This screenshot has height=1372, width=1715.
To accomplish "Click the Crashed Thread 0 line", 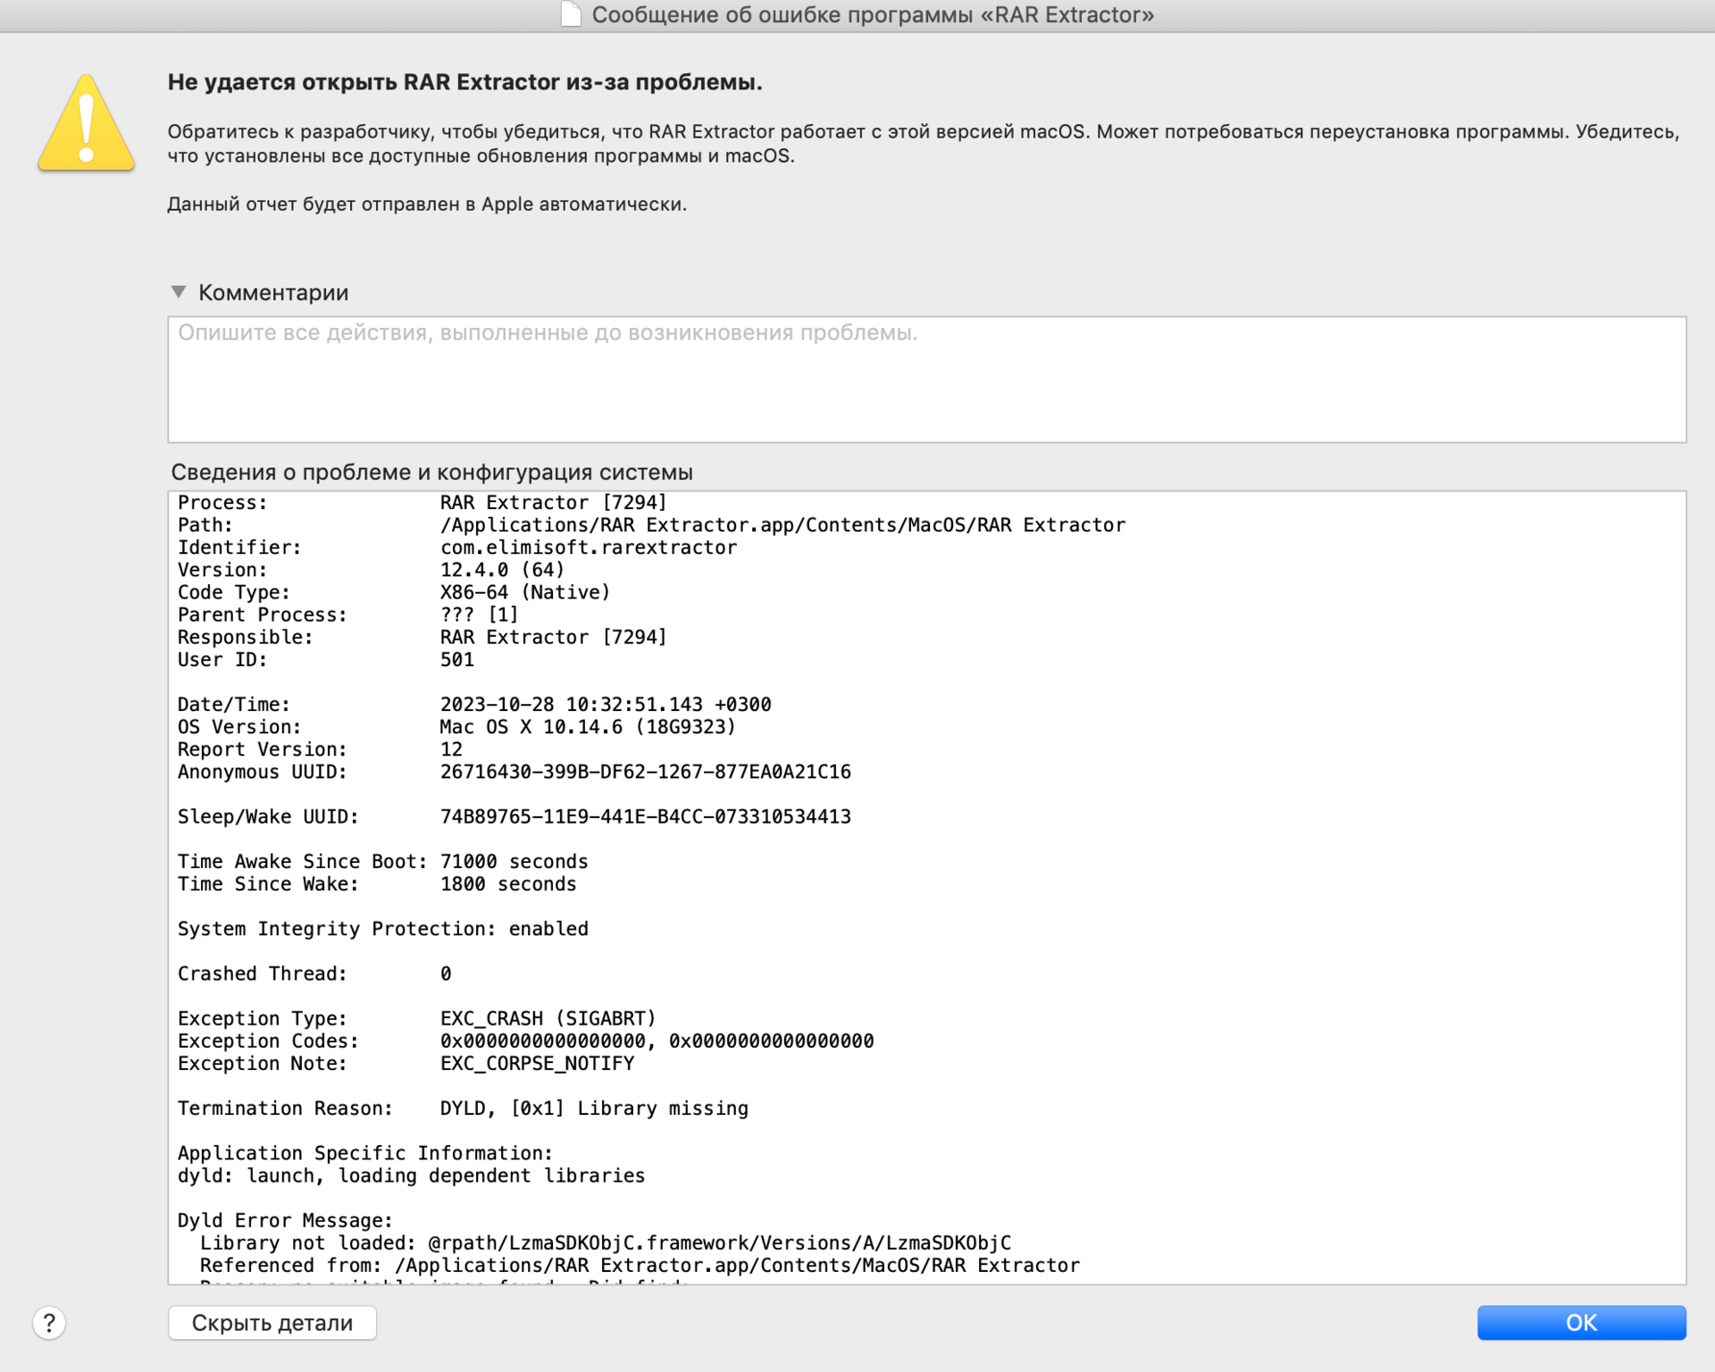I will coord(314,974).
